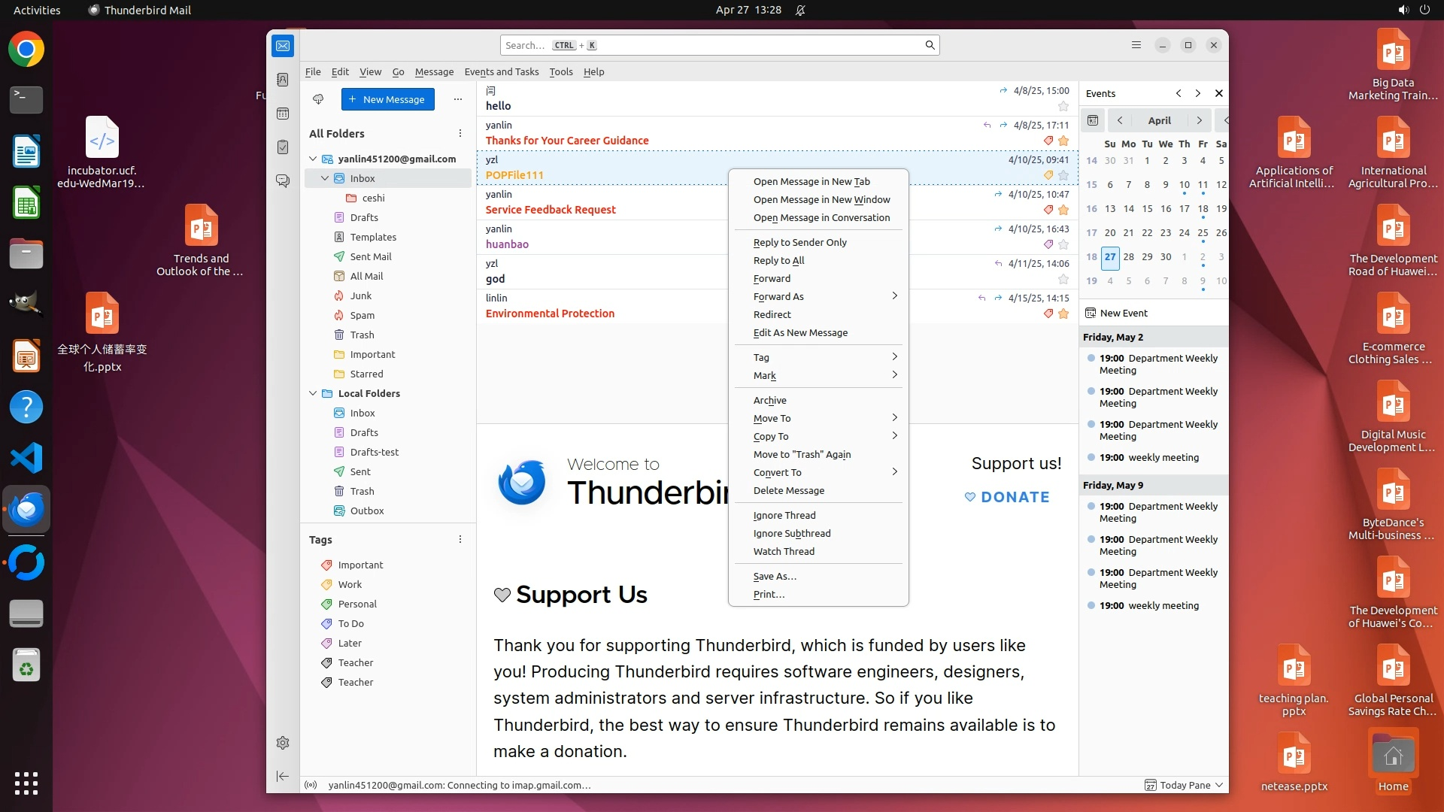Image resolution: width=1444 pixels, height=812 pixels.
Task: Toggle the star on the POPFile111 message
Action: click(x=1063, y=175)
